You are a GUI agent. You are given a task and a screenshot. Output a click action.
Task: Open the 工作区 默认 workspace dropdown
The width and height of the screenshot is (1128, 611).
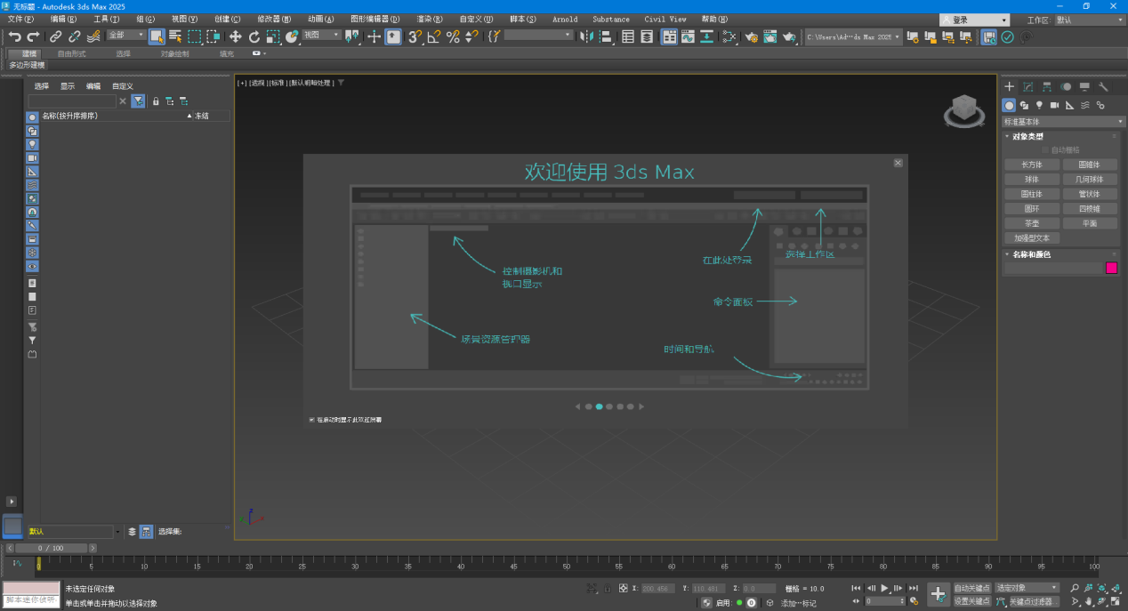[x=1089, y=20]
